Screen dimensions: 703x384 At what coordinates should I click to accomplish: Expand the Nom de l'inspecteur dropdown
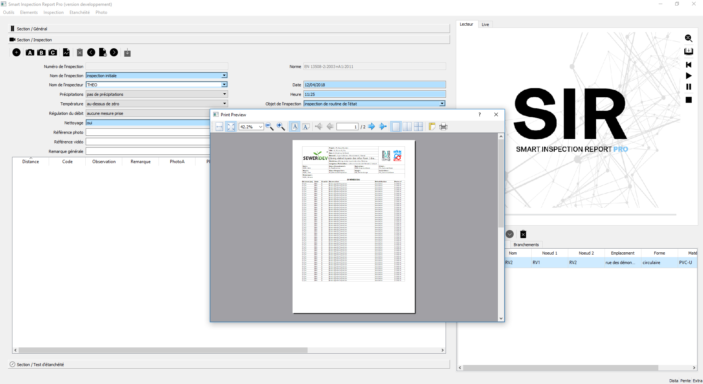(x=224, y=84)
